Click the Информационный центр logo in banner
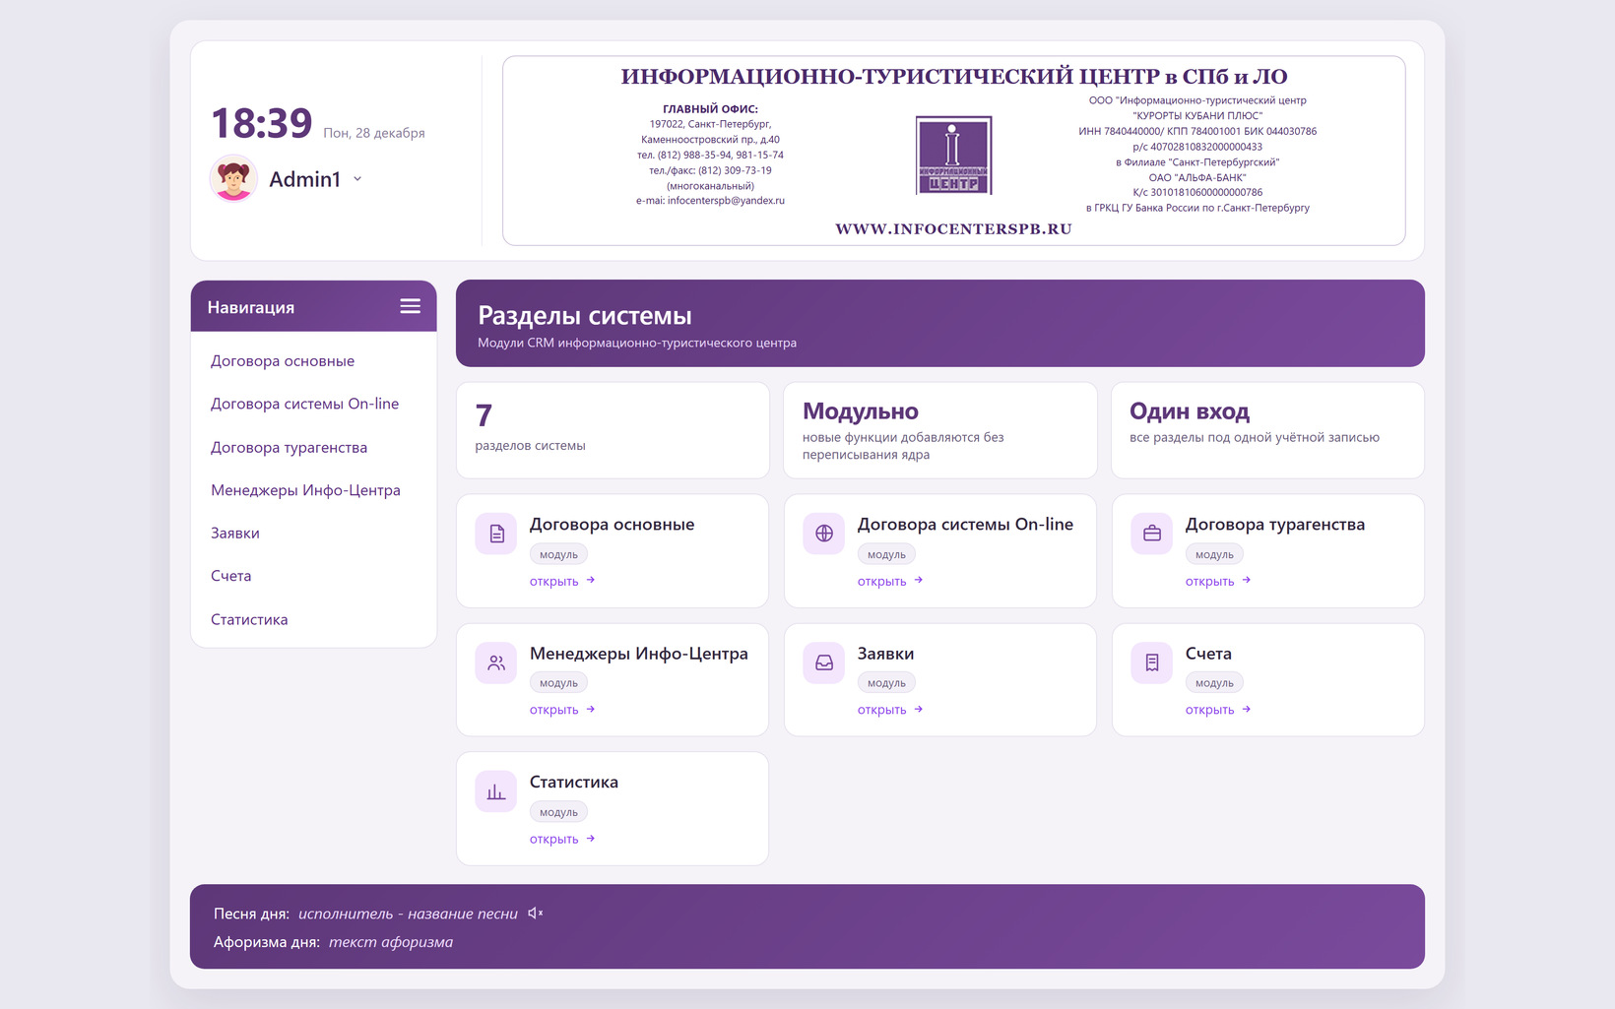 click(x=953, y=155)
